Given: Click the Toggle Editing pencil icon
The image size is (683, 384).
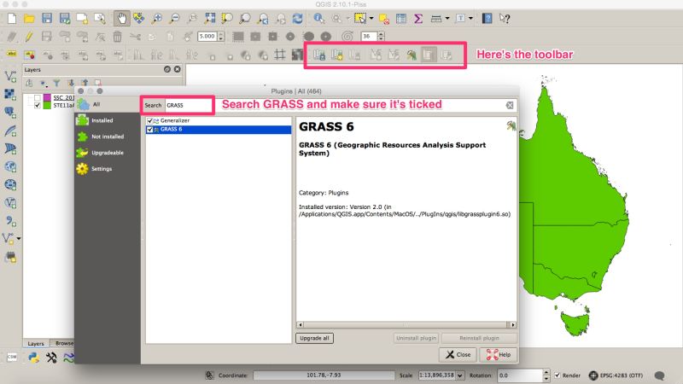Looking at the screenshot, I should 29,37.
